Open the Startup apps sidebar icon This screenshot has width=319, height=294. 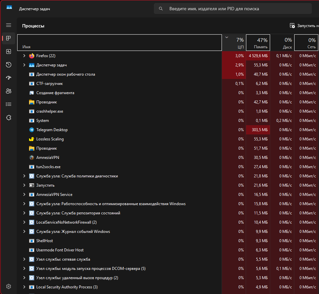pos(9,78)
